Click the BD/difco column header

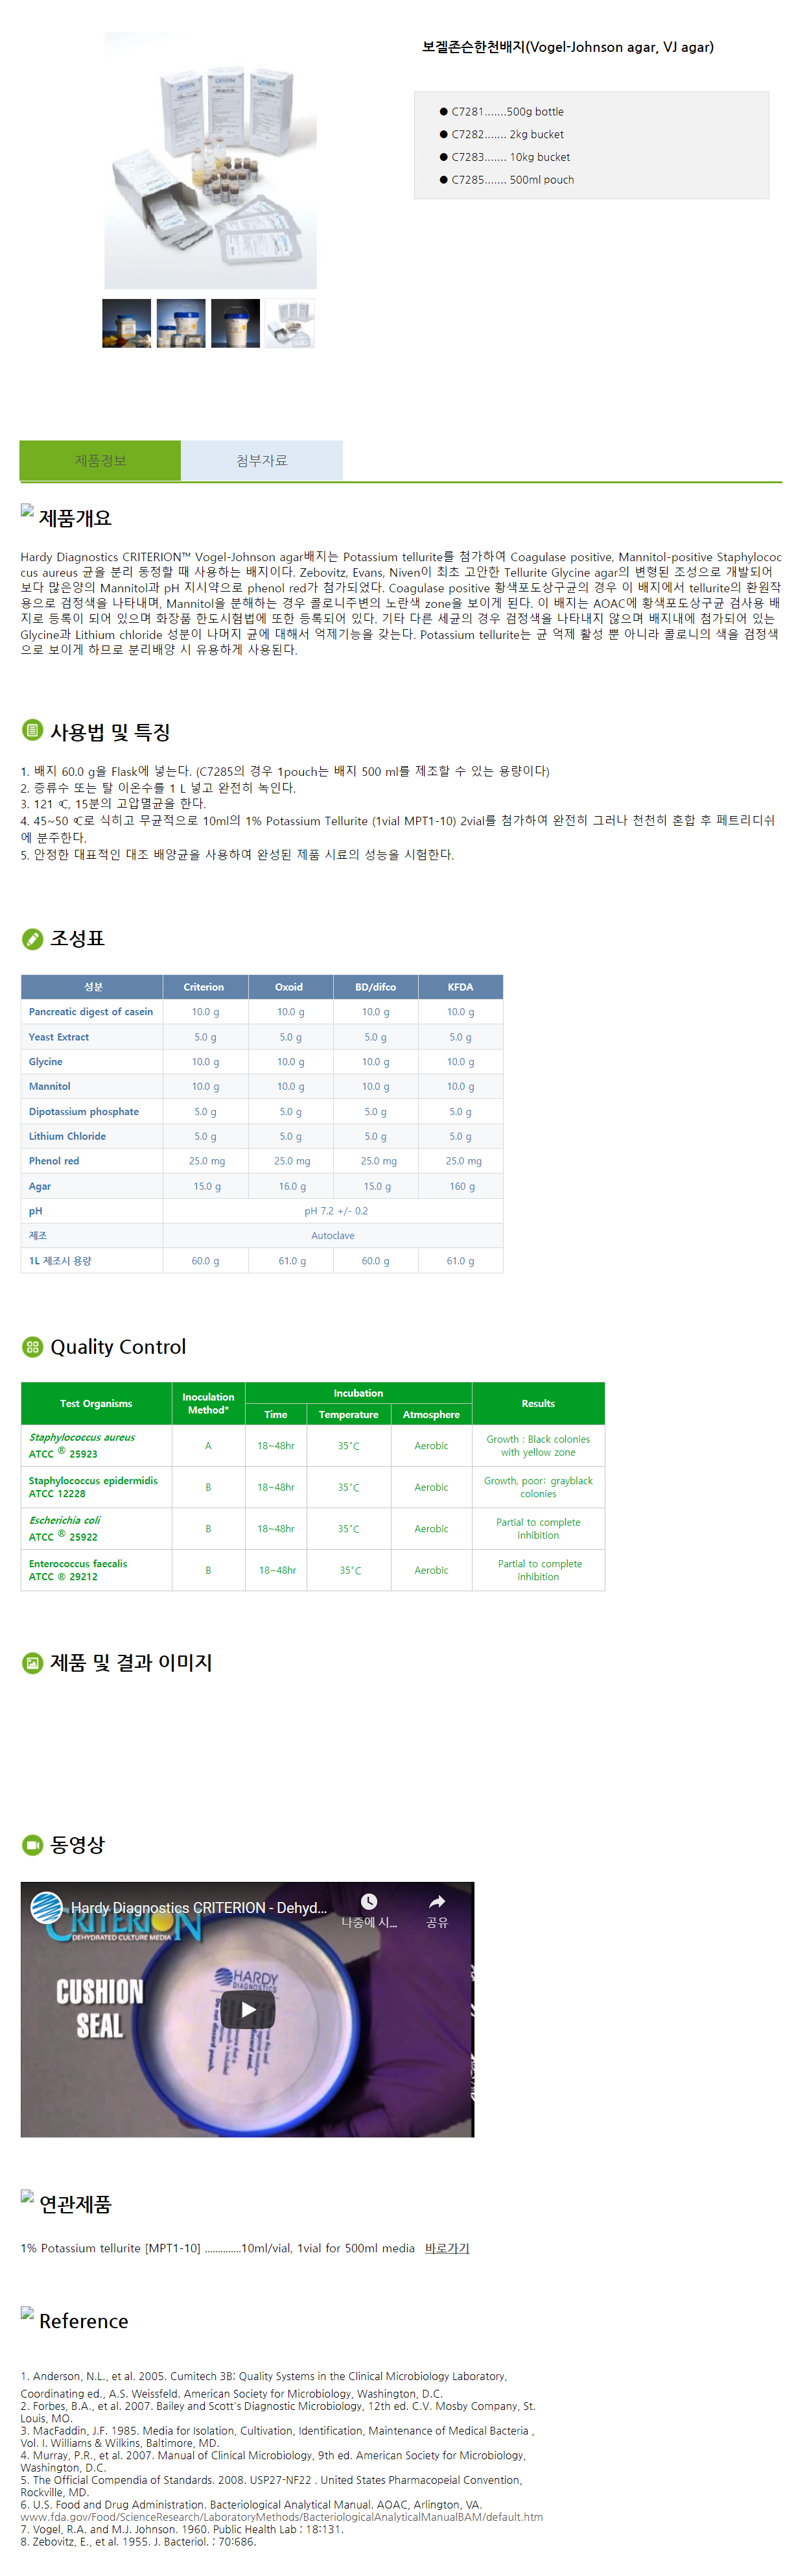point(375,986)
